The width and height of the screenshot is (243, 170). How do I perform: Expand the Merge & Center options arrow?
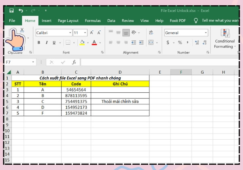tap(157, 43)
